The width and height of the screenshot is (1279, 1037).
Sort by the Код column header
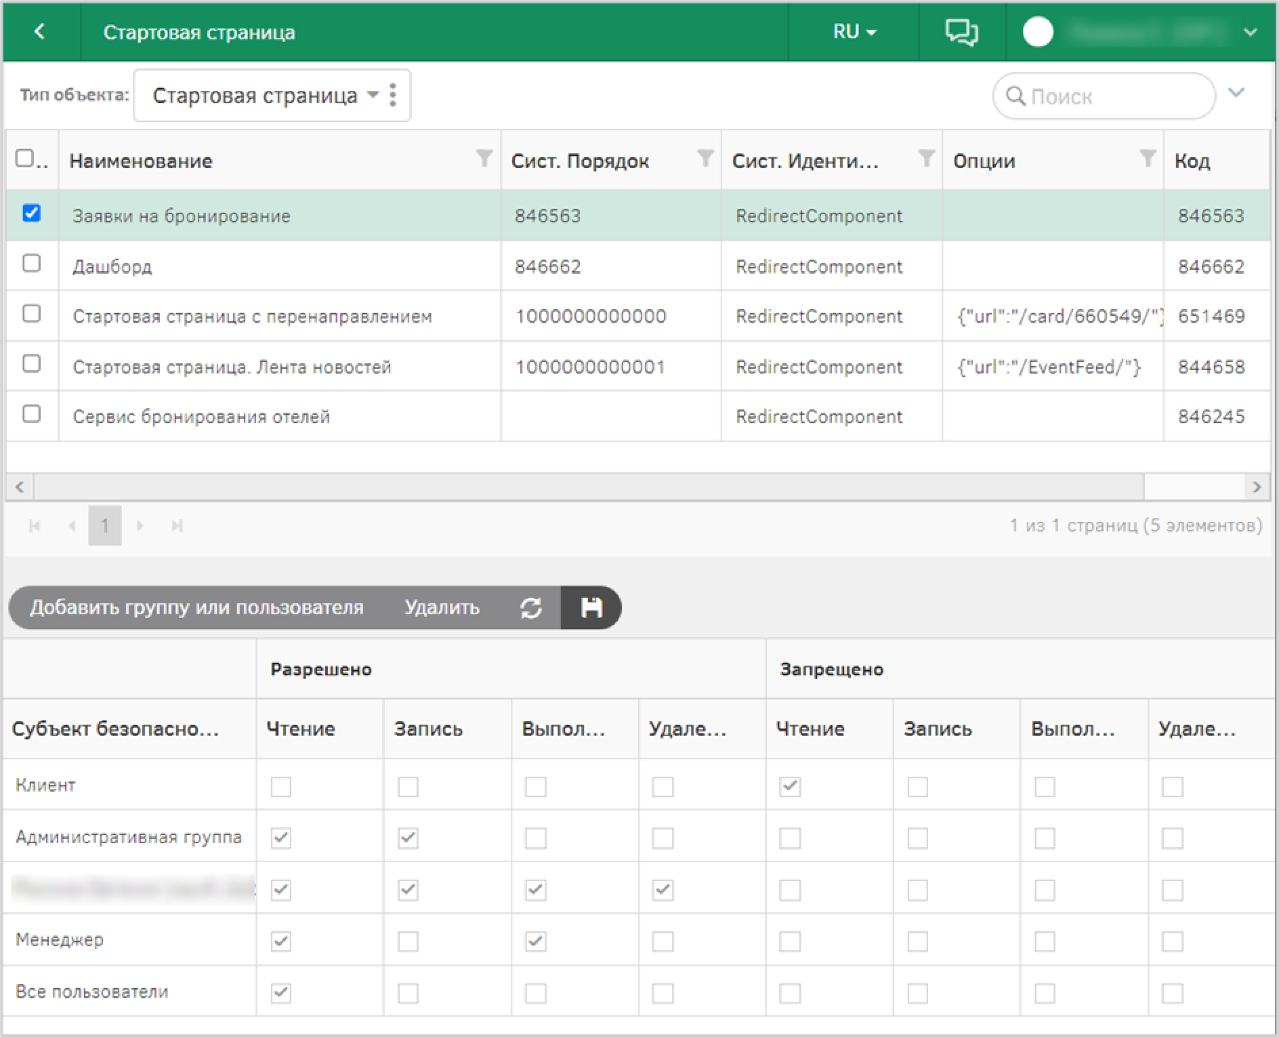(x=1192, y=161)
